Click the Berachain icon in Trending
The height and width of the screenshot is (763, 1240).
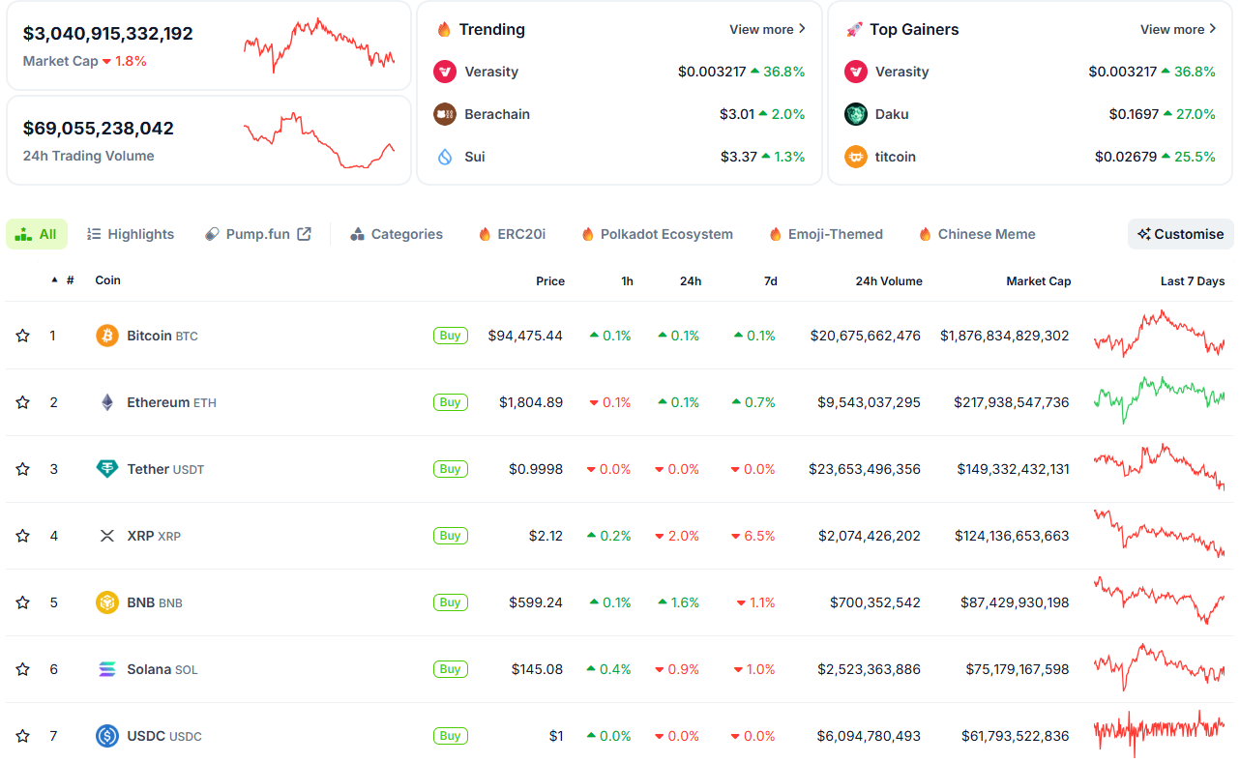[445, 114]
